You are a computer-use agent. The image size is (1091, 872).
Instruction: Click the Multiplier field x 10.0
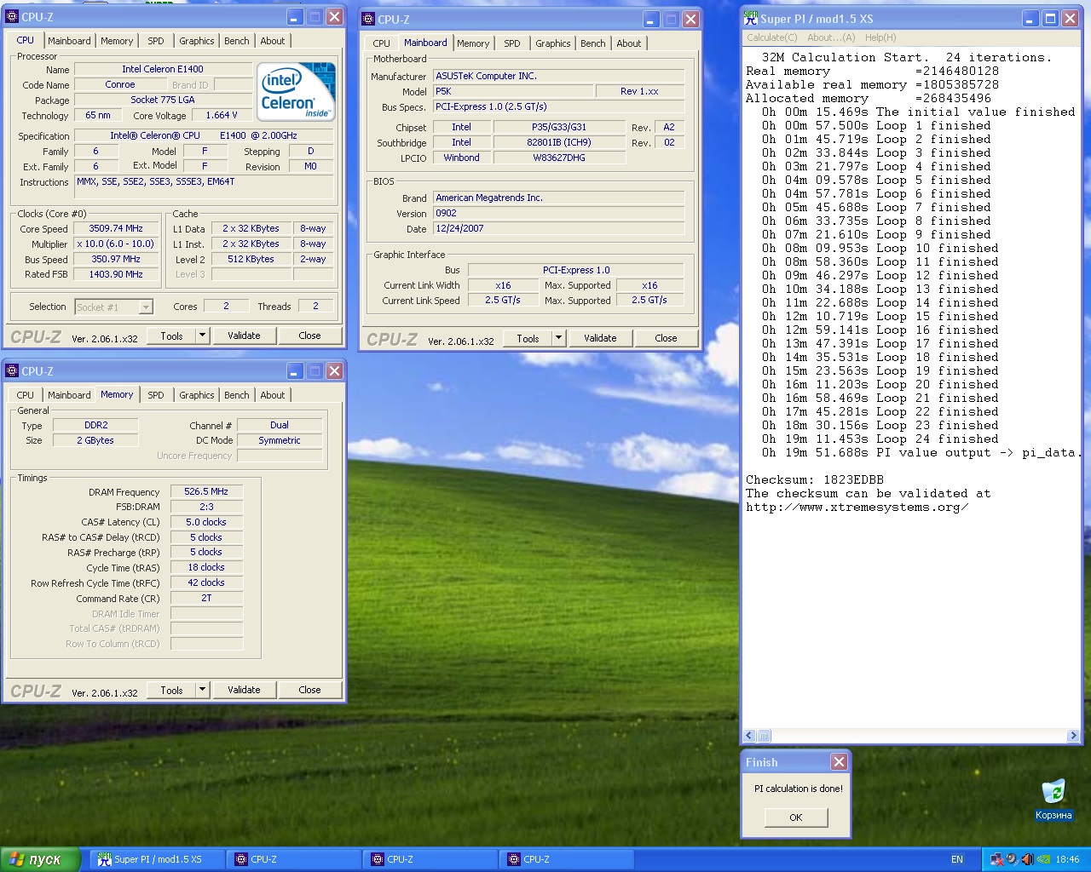tap(116, 244)
